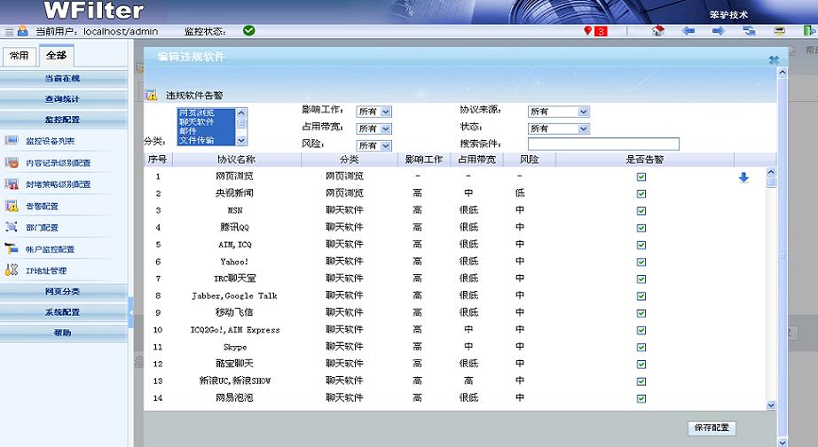Expand the 协议来源 dropdown
Viewport: 818px width, 447px height.
pos(559,112)
